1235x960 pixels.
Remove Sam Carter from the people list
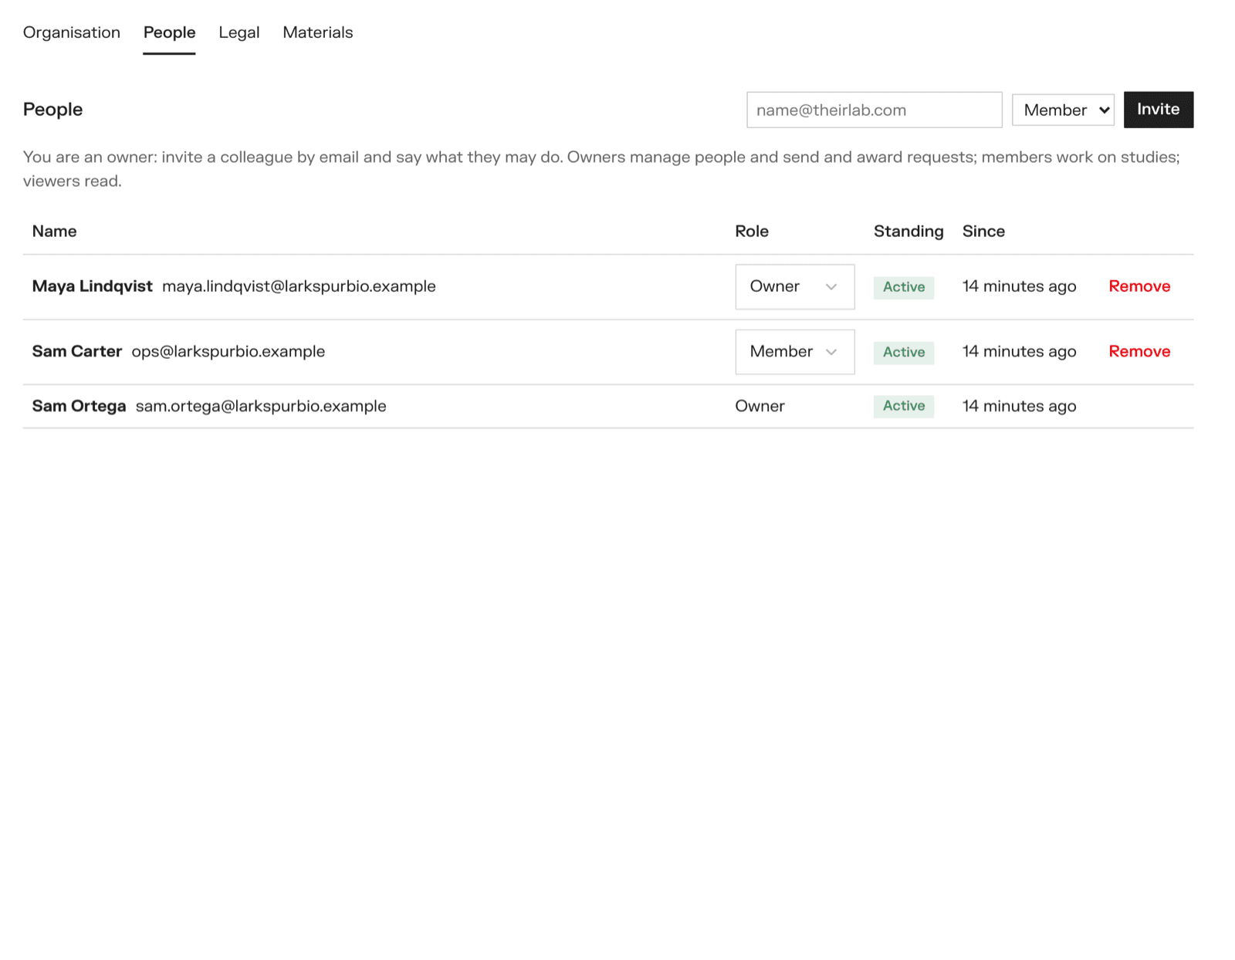[1139, 351]
